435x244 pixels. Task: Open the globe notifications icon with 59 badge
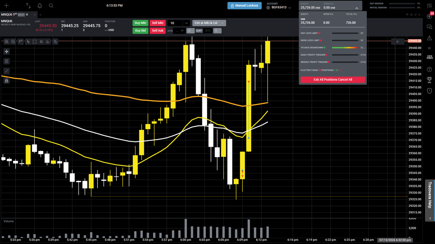click(x=430, y=16)
